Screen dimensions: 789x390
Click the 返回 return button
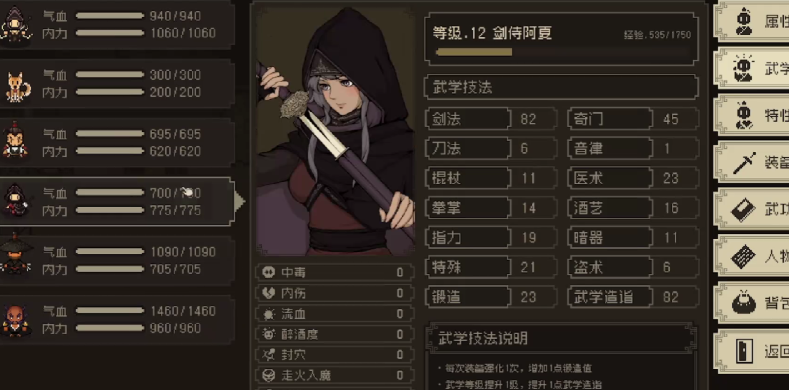(751, 351)
